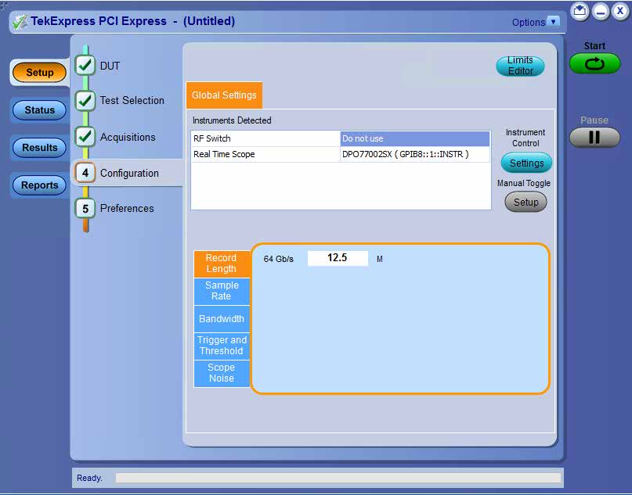
Task: Click the green Start run button
Action: (x=594, y=63)
